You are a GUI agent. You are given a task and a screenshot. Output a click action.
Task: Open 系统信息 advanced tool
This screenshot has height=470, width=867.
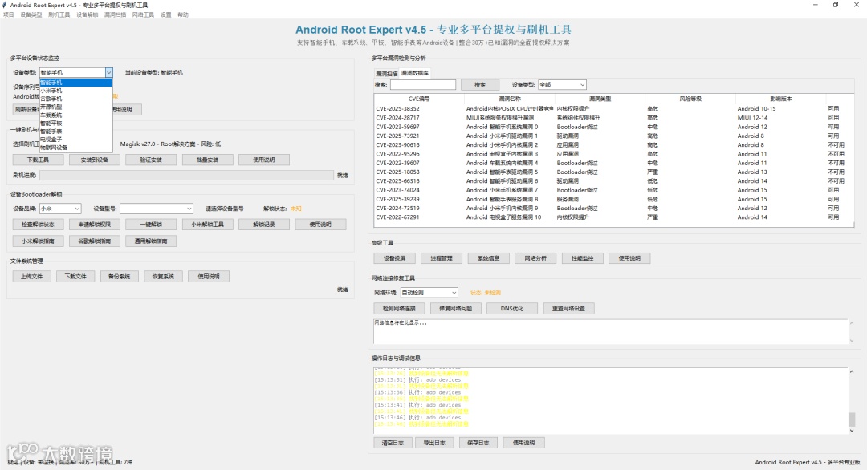[x=489, y=258]
